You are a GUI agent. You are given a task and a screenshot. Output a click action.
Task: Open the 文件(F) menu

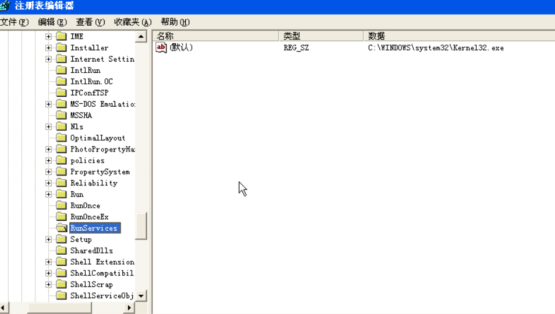[15, 22]
